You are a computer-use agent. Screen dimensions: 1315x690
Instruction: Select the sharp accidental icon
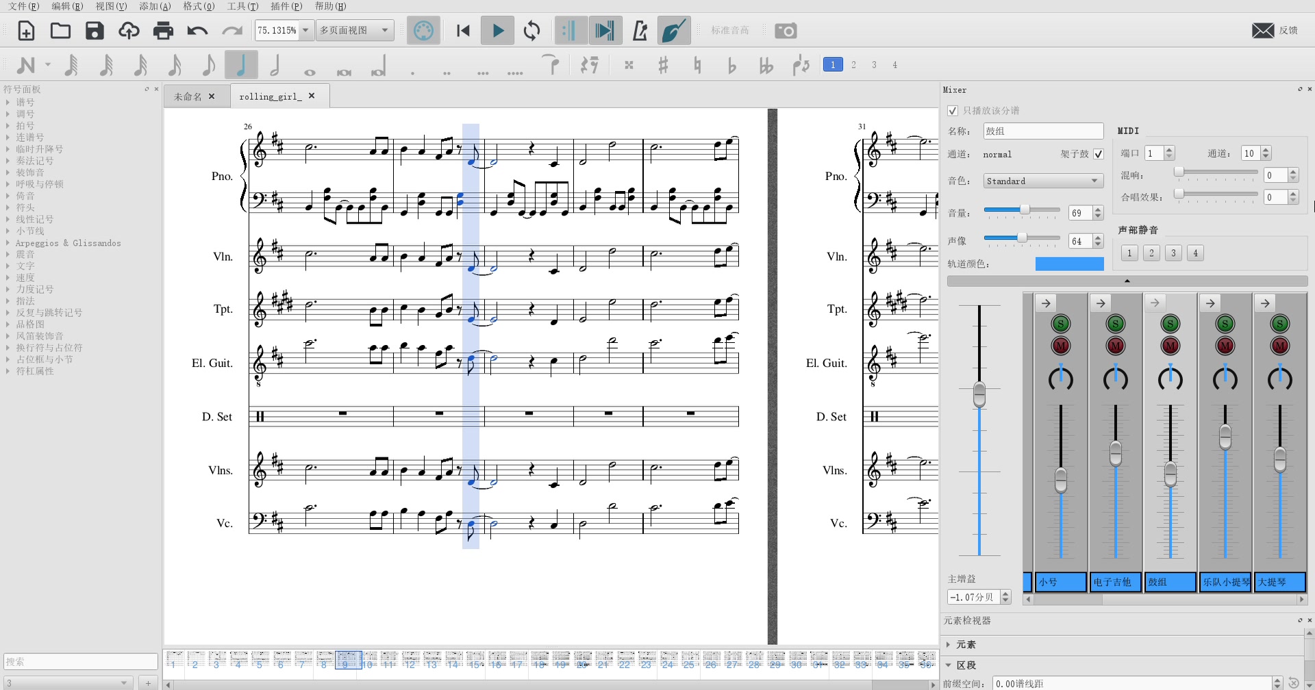pos(663,64)
